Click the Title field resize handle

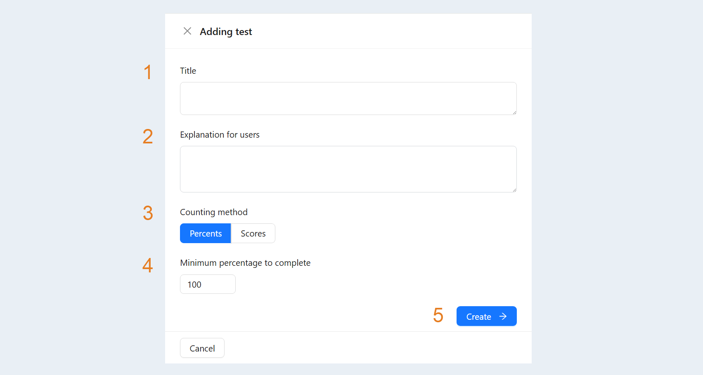point(514,112)
